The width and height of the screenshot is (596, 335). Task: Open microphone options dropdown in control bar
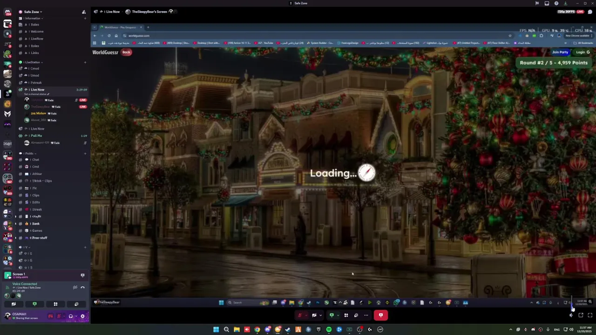pyautogui.click(x=306, y=315)
